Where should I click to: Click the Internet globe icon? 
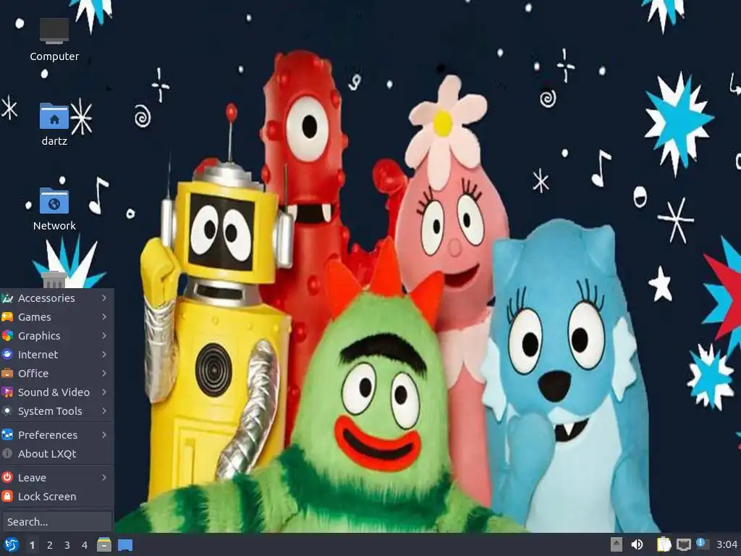point(7,355)
